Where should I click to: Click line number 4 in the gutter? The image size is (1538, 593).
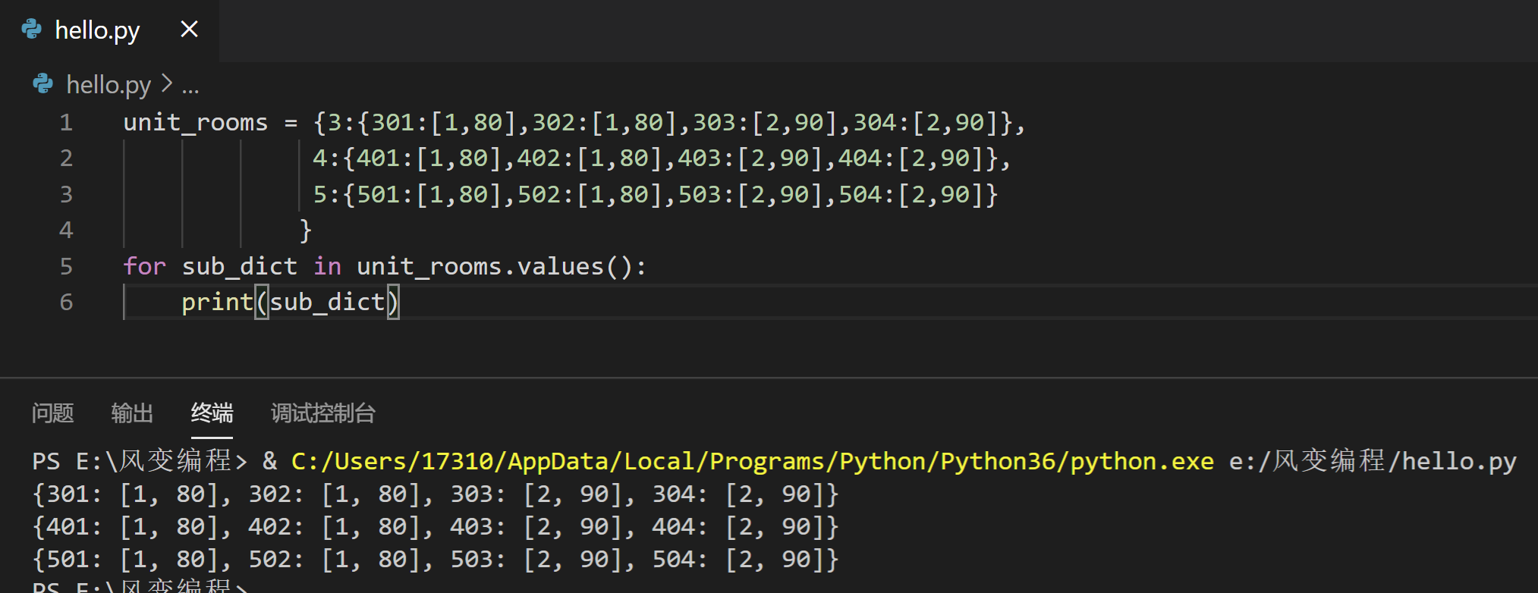click(66, 230)
